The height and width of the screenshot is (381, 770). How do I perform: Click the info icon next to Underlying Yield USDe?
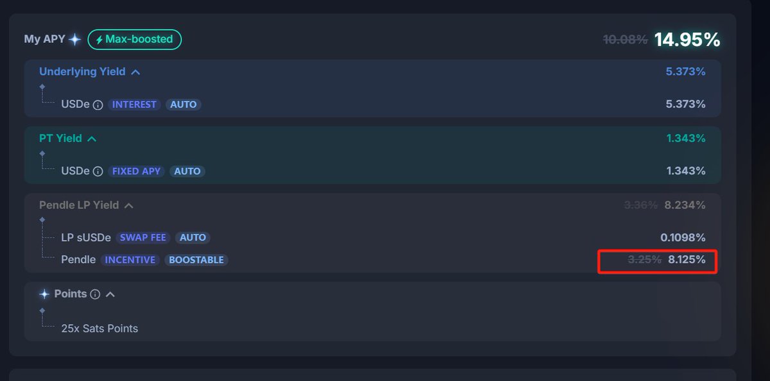(x=98, y=105)
